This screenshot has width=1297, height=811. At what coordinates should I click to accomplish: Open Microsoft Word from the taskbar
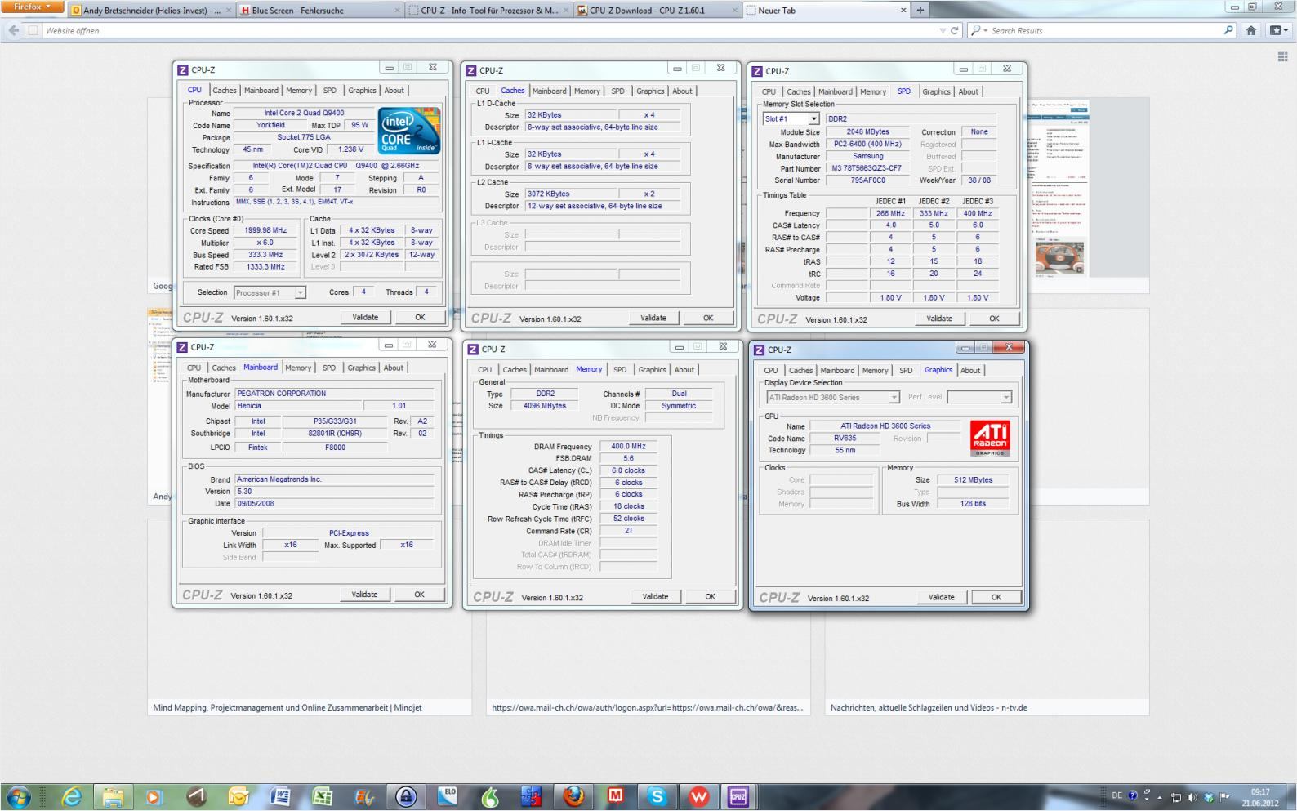pos(279,796)
